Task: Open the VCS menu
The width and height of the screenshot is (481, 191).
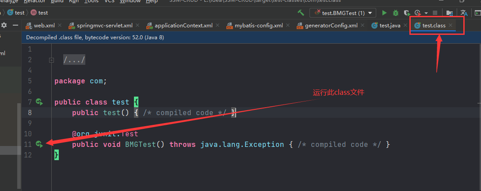Action: pyautogui.click(x=110, y=1)
